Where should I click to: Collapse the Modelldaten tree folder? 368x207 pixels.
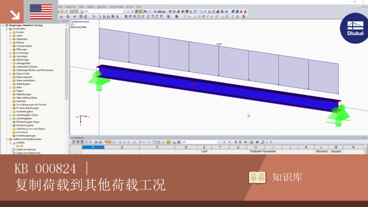pos(7,29)
